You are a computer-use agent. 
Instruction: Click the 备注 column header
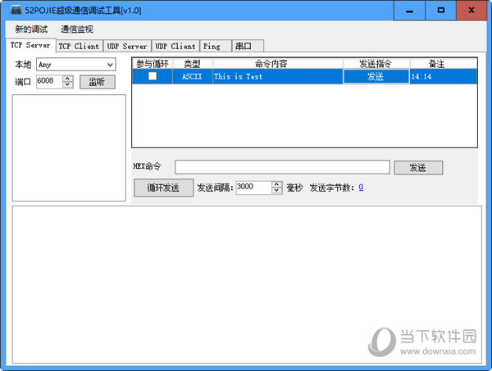[444, 64]
